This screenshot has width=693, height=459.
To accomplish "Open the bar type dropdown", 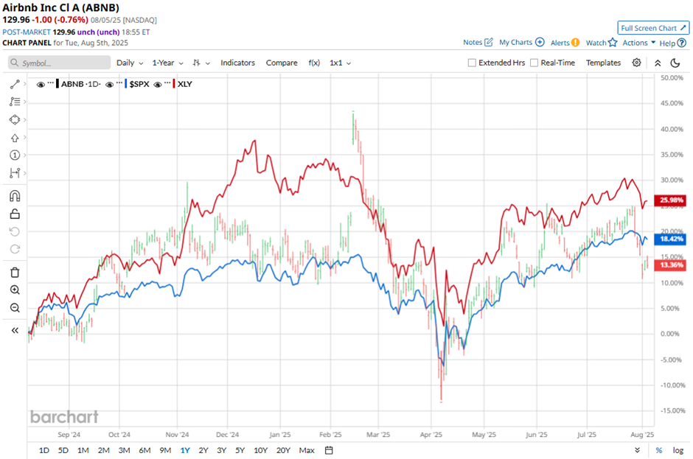I will 201,63.
